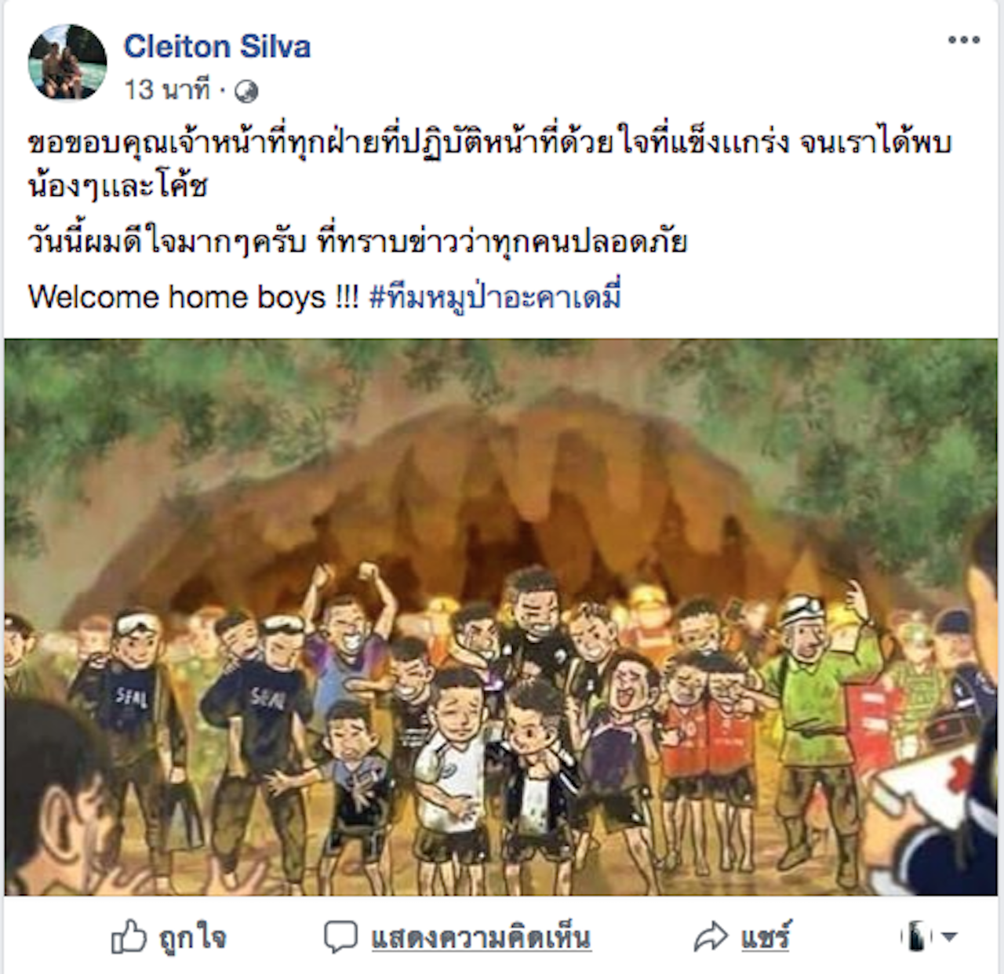
Task: Click the first paragraph of the post
Action: 490,165
